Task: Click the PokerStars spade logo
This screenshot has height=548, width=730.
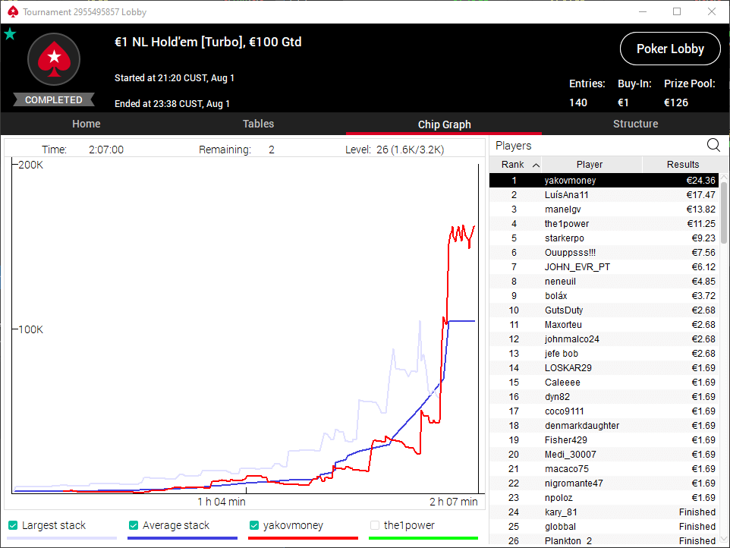Action: coord(54,59)
